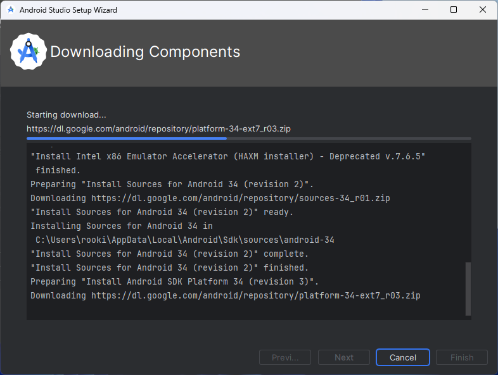The image size is (498, 375).
Task: Click 'Downloading Components' heading
Action: point(145,52)
